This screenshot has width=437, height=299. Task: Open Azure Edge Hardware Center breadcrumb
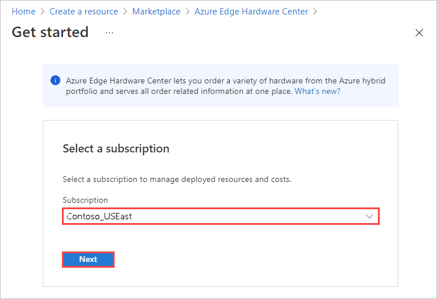251,12
